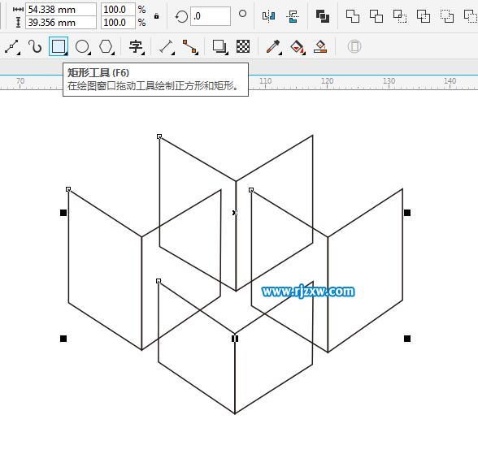The width and height of the screenshot is (478, 471).
Task: Click the object width field 54.338 mm
Action: (61, 10)
